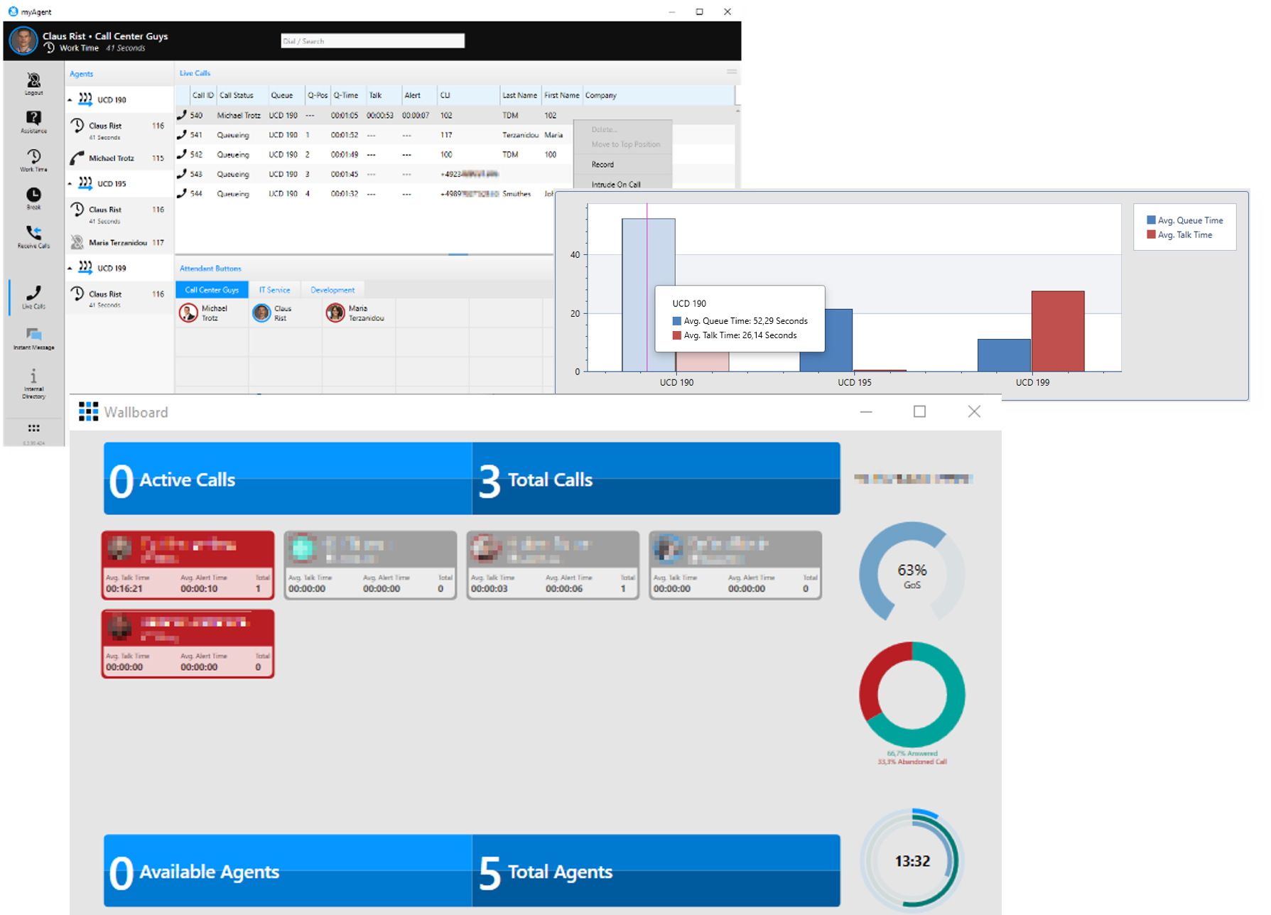Viewport: 1271px width, 915px height.
Task: Switch to the IT Service tab
Action: tap(274, 290)
